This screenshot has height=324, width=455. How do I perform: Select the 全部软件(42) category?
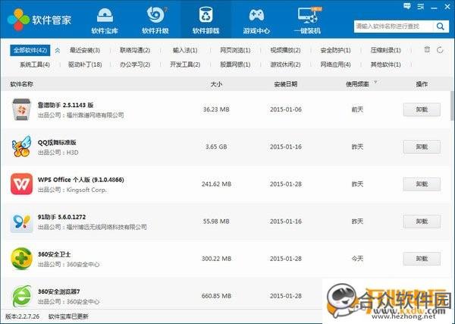tap(30, 50)
